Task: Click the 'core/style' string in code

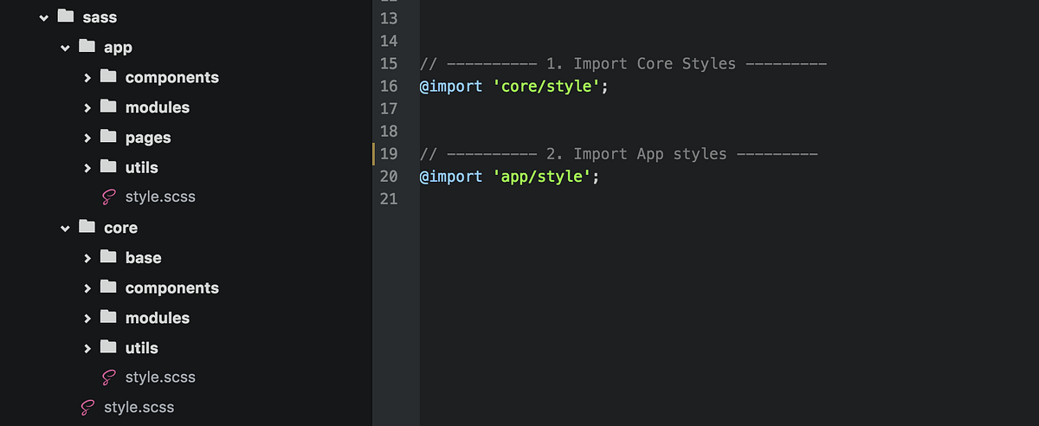Action: 546,87
